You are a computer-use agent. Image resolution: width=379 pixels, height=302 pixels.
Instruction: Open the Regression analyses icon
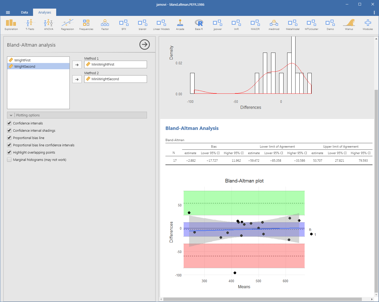tap(67, 25)
